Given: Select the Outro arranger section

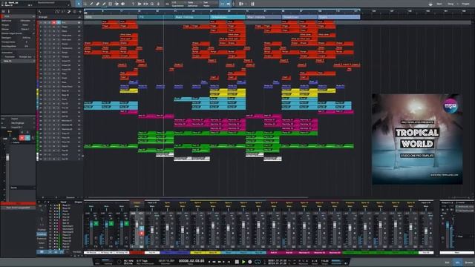Looking at the screenshot, I should (338, 17).
